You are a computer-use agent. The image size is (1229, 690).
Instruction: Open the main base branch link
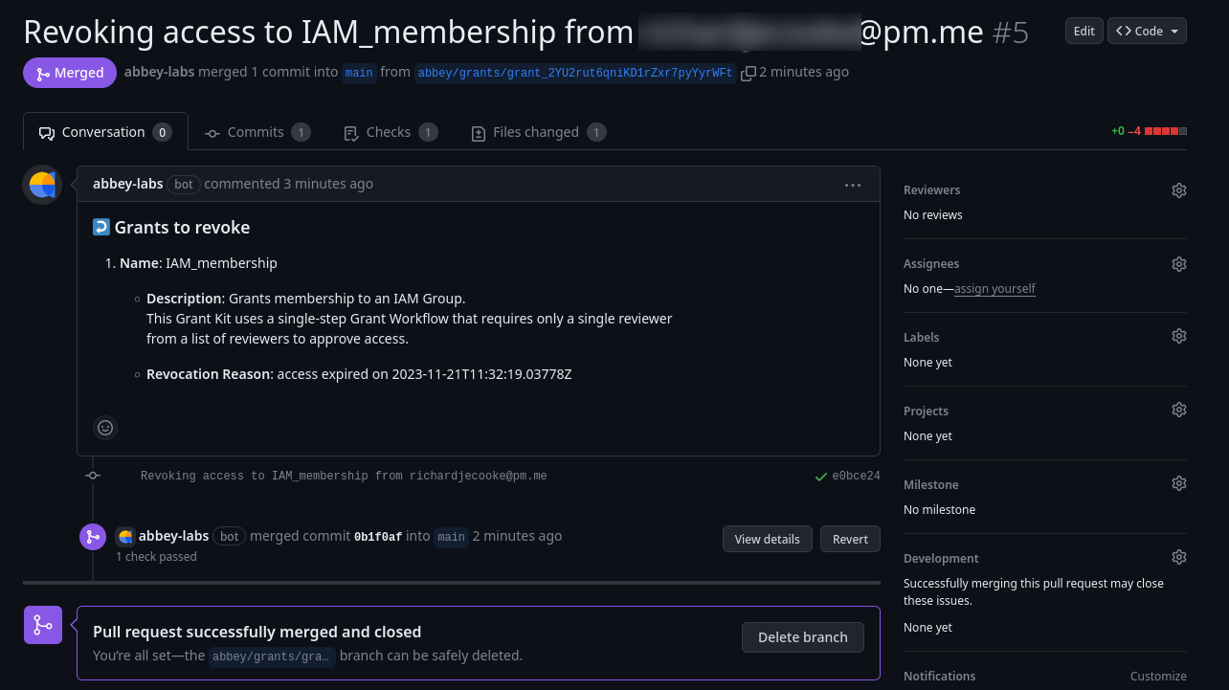coord(359,73)
